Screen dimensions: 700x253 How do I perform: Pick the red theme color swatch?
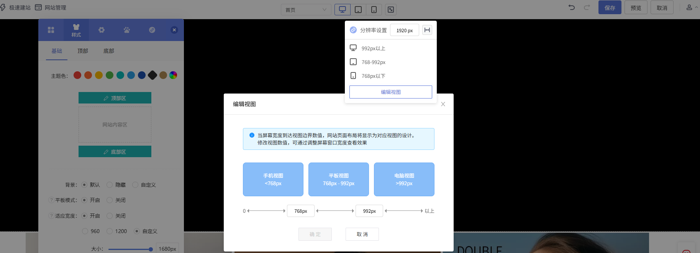(77, 75)
